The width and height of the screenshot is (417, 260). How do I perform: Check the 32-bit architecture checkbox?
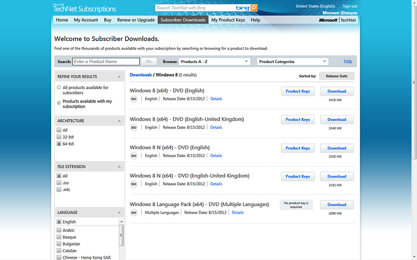tap(59, 137)
